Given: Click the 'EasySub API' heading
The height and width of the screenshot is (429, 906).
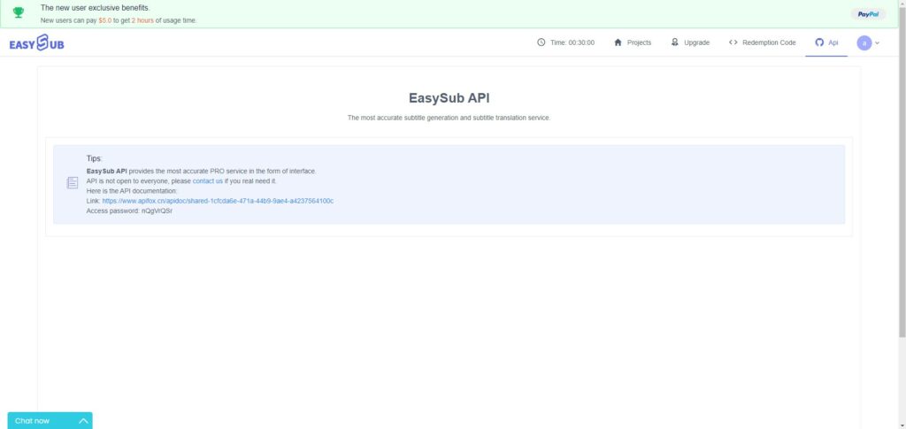Looking at the screenshot, I should point(449,98).
